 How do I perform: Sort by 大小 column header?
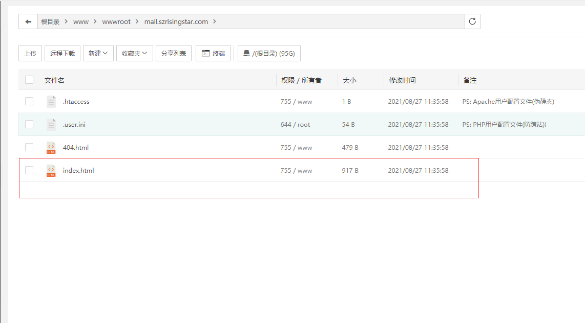click(349, 80)
